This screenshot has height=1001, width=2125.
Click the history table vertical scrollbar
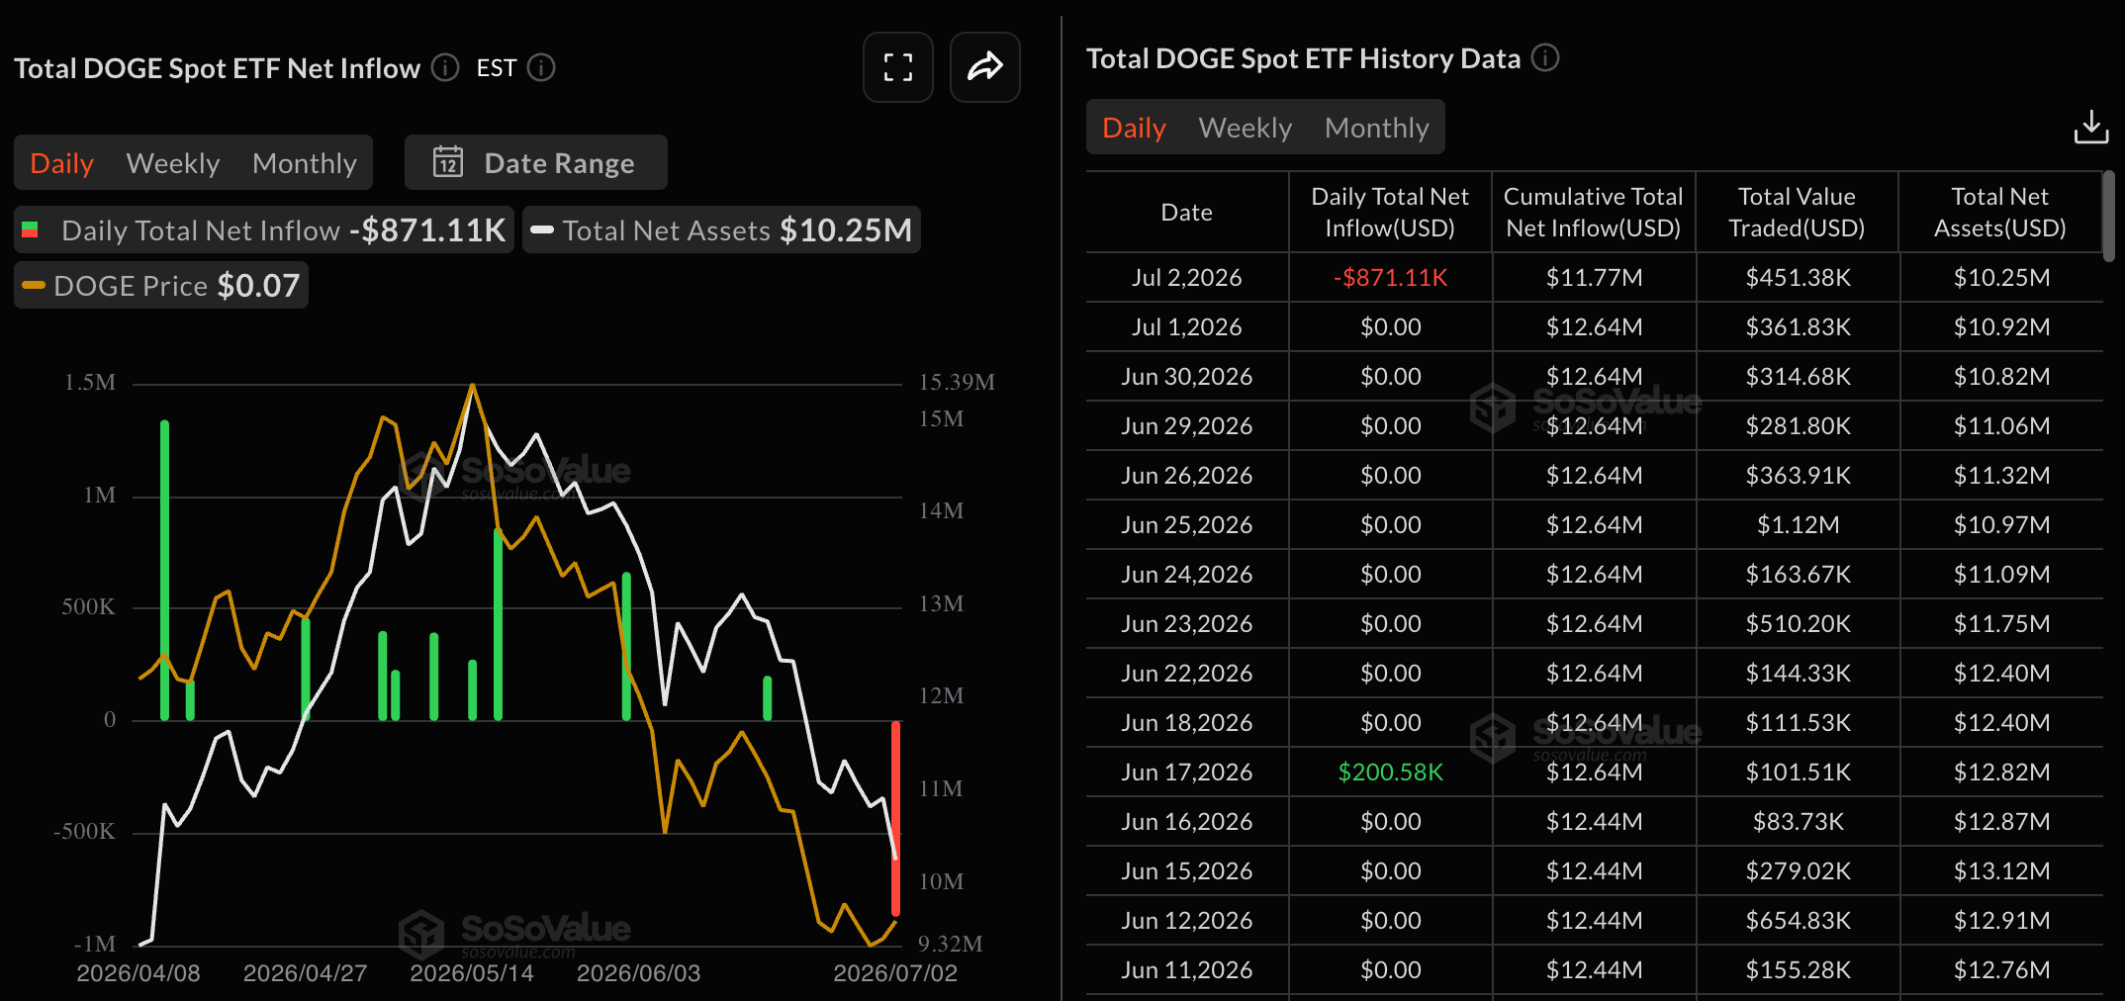(x=2108, y=216)
